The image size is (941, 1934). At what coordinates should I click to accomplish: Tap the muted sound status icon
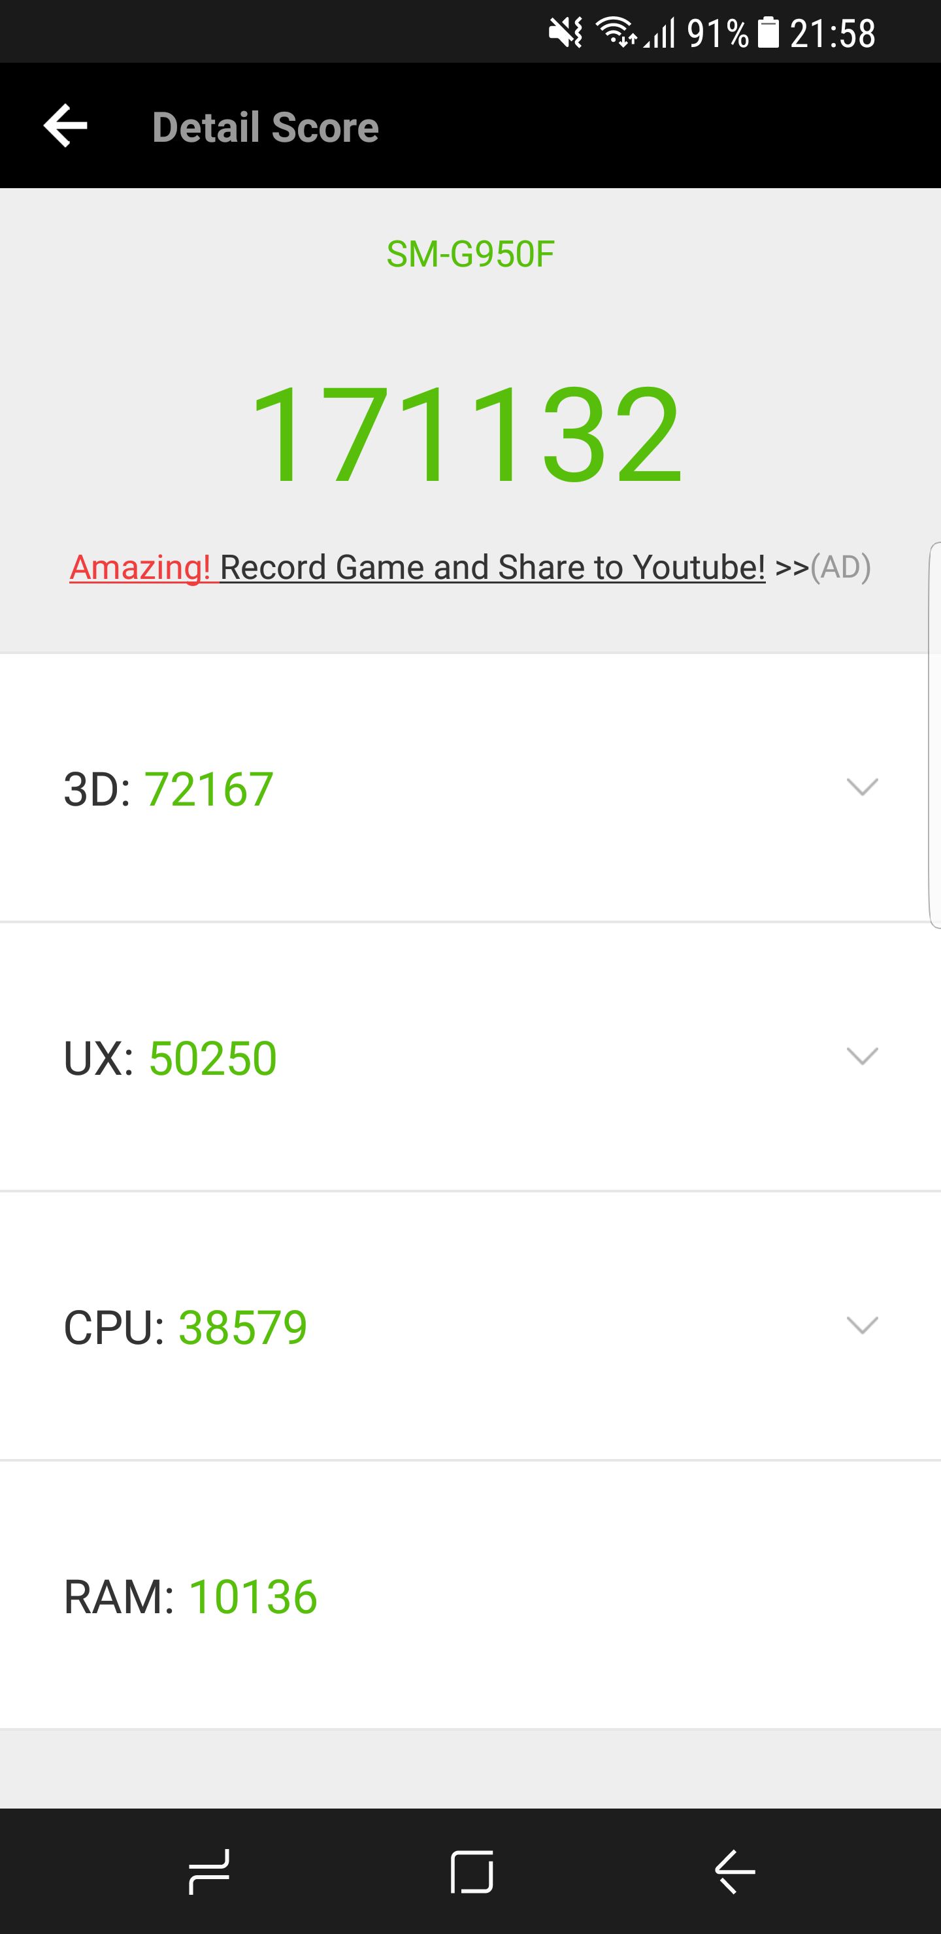click(565, 33)
